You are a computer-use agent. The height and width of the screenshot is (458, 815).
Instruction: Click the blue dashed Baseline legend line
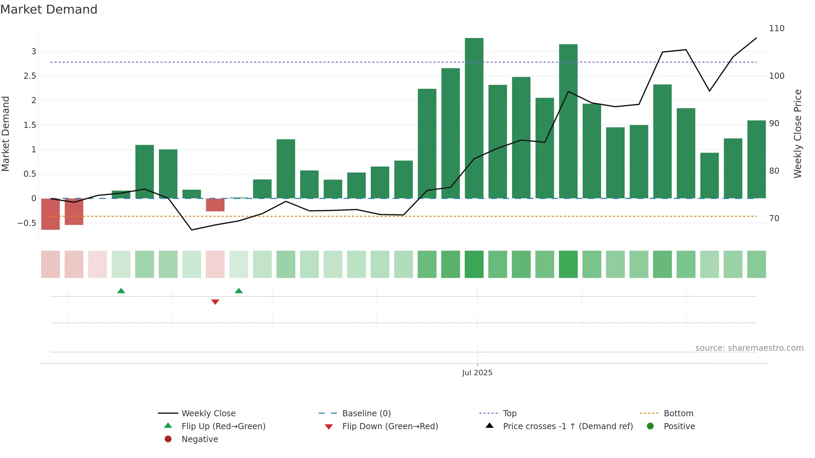click(x=328, y=413)
